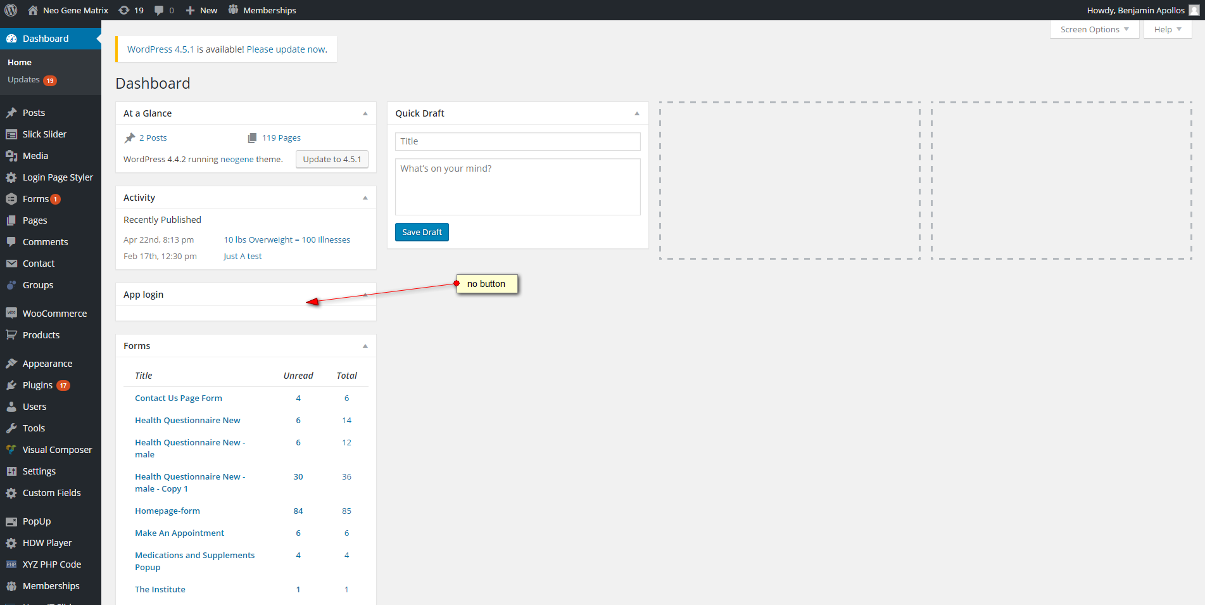
Task: Click the Please update now link
Action: 287,49
